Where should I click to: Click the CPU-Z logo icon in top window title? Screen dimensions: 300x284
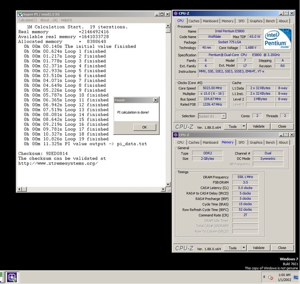175,13
